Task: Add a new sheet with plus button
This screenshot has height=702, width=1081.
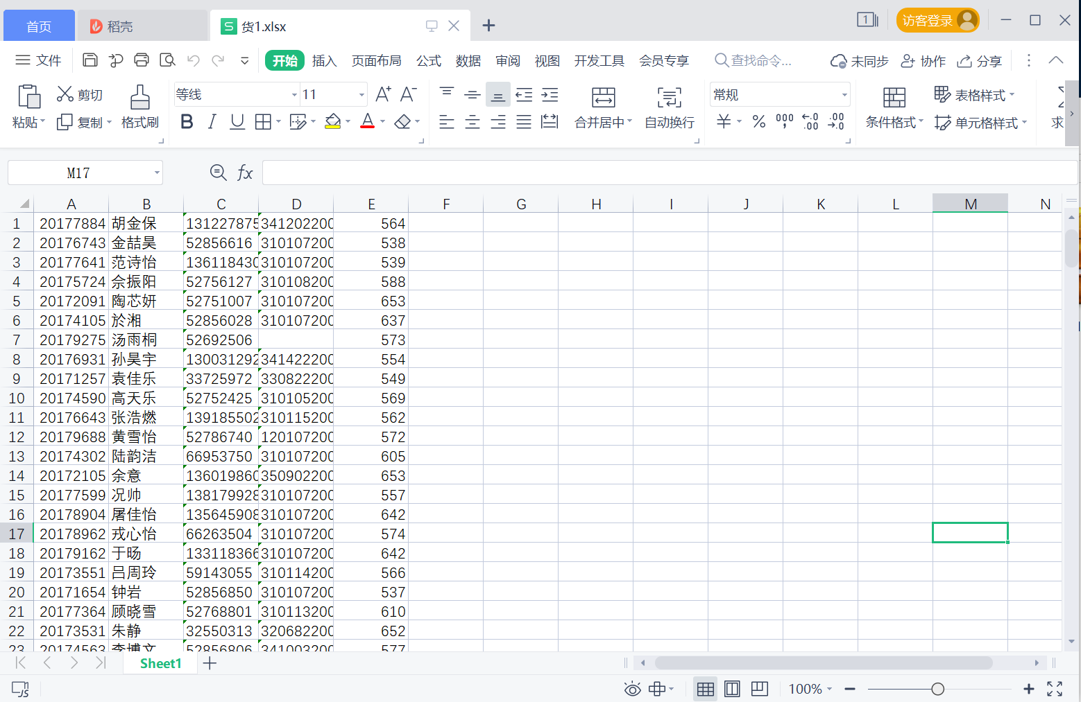Action: (210, 663)
